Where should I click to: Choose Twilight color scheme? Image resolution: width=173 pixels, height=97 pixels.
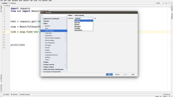[84, 28]
